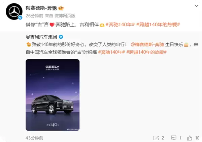Open the #奔驰140年# hashtag in the top post
This screenshot has width=202, height=142.
[120, 25]
